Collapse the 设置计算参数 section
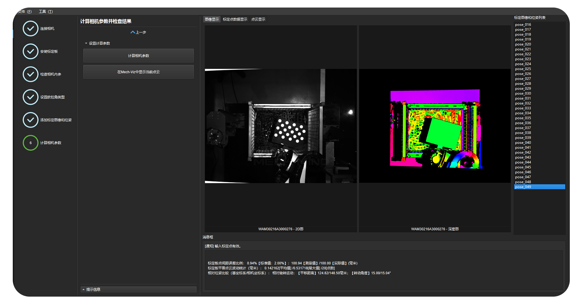This screenshot has width=582, height=303. [x=86, y=43]
